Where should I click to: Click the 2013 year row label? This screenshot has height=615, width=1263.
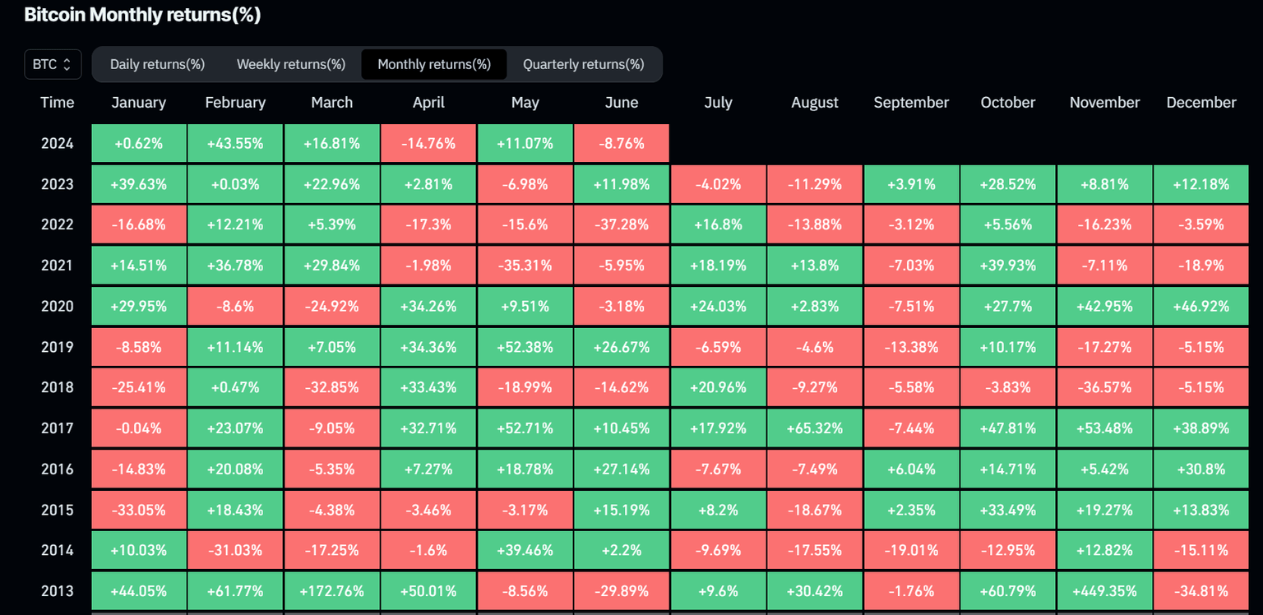57,590
